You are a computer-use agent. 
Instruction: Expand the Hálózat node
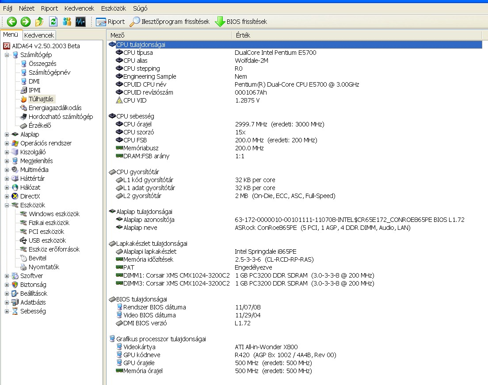click(x=7, y=188)
